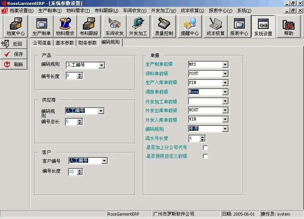Open the 生产制单 module icon
This screenshot has width=304, height=219.
(41, 26)
